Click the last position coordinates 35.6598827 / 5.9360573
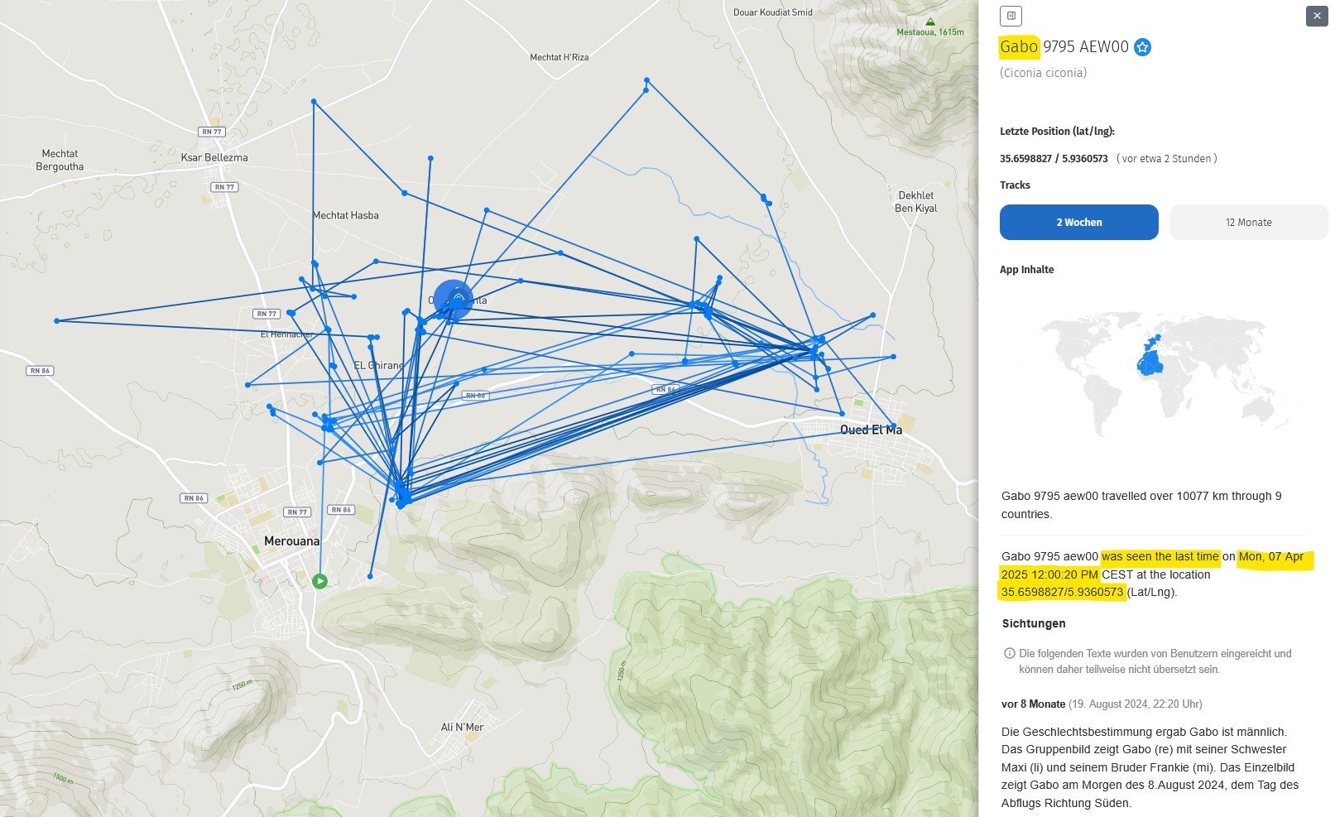The image size is (1335, 817). click(x=1053, y=158)
